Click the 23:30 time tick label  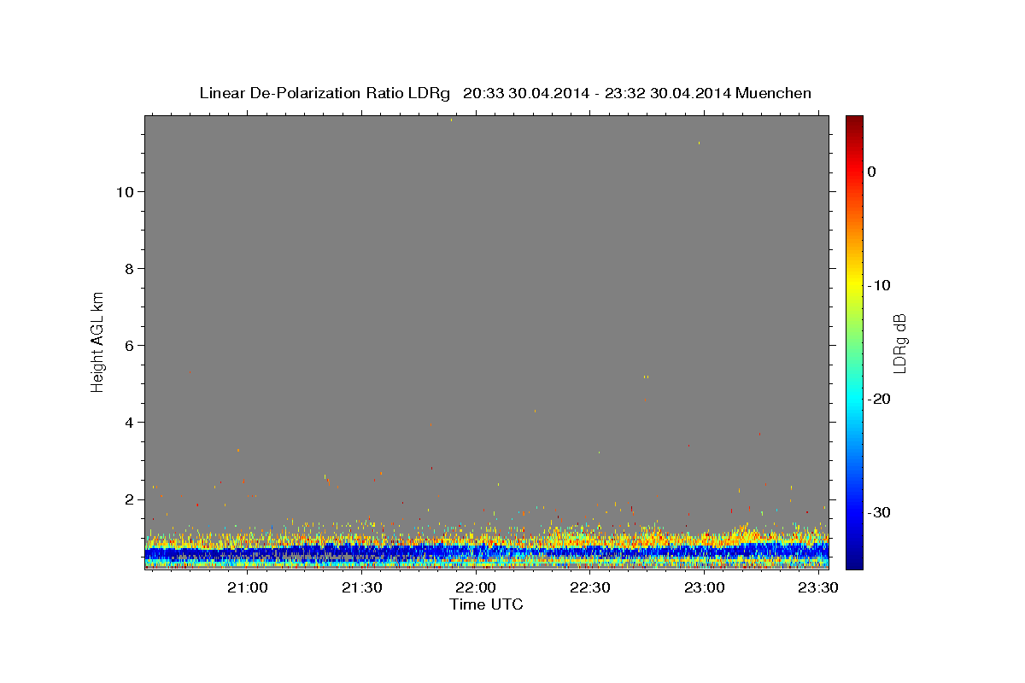(x=818, y=588)
